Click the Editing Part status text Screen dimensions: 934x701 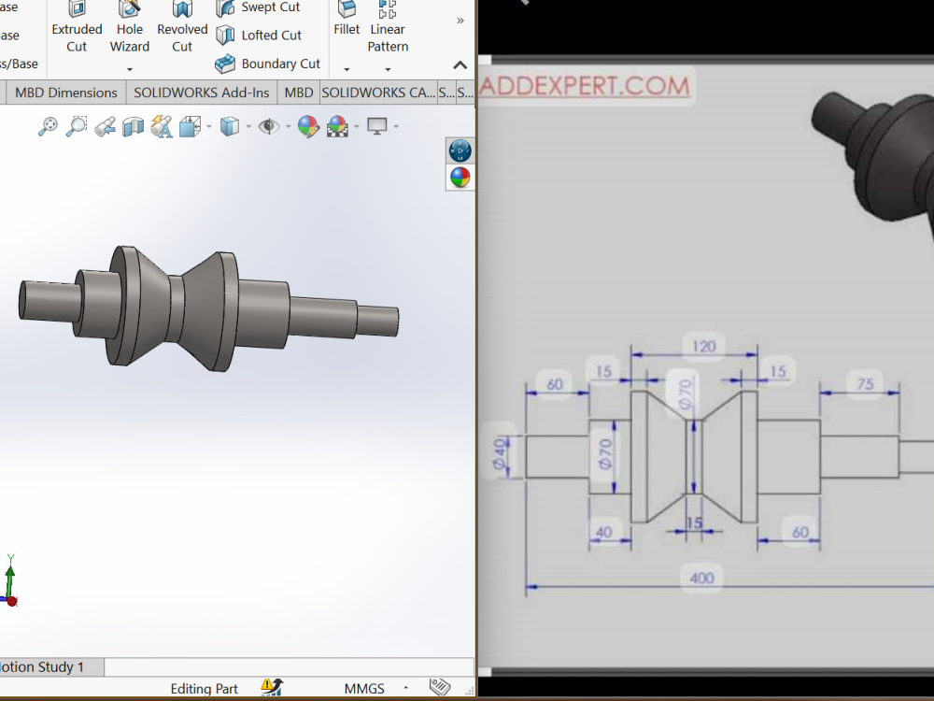click(x=204, y=689)
